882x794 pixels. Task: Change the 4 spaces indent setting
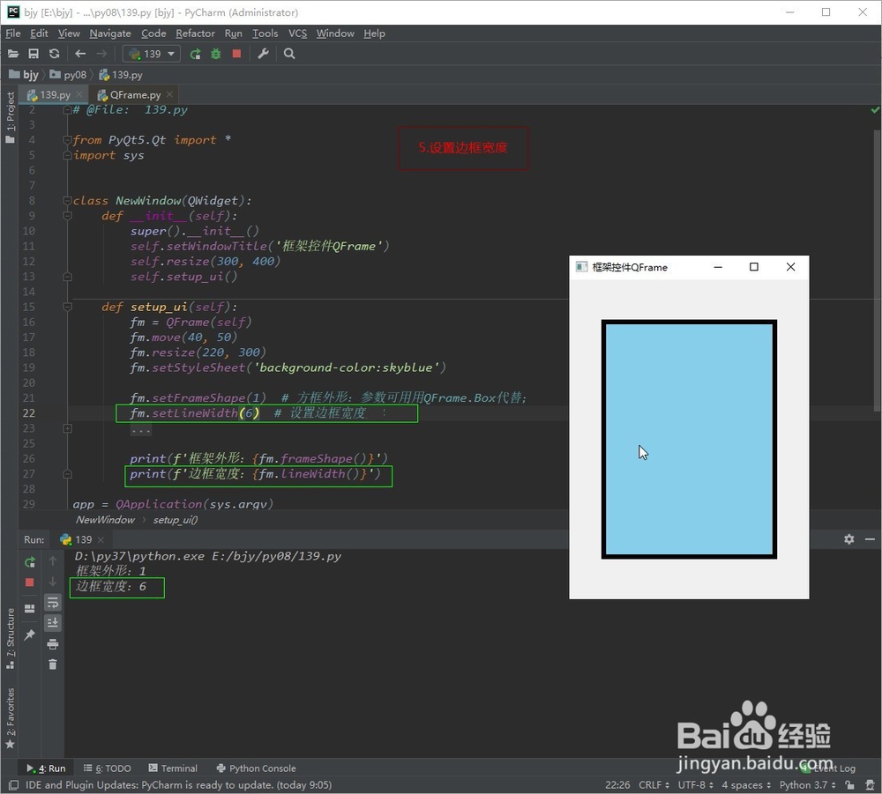click(746, 785)
